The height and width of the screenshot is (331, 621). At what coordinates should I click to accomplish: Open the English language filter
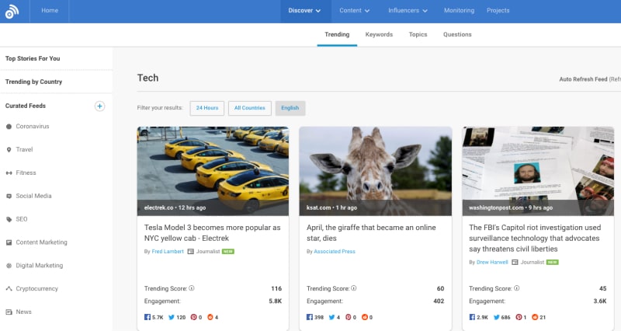tap(290, 108)
